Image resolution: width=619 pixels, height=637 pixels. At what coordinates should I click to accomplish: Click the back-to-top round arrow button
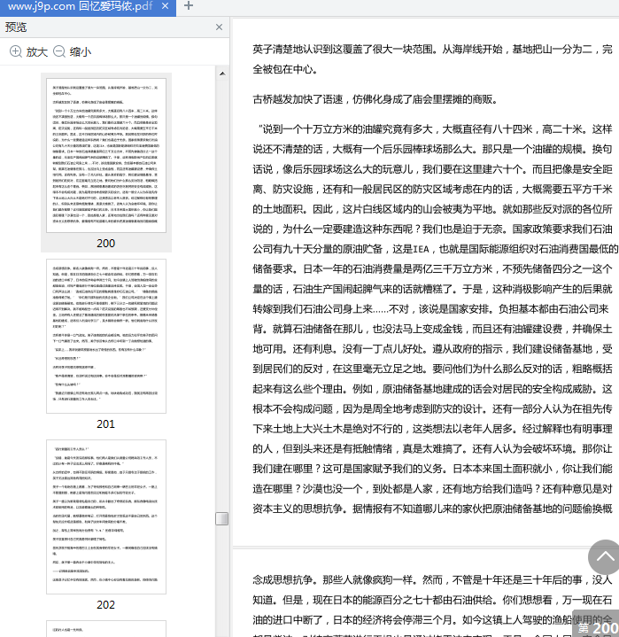(x=604, y=557)
